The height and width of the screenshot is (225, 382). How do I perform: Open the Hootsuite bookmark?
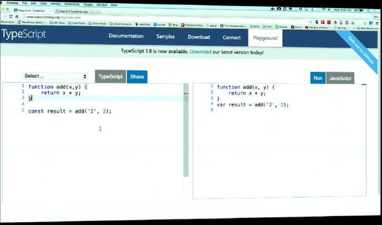143,24
